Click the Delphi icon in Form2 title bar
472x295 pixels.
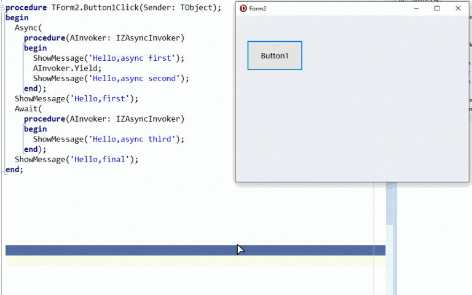tap(243, 9)
